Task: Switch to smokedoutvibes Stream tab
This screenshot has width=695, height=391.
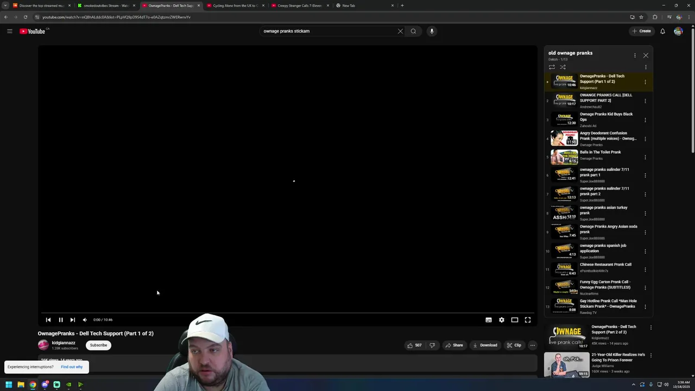Action: pyautogui.click(x=106, y=5)
